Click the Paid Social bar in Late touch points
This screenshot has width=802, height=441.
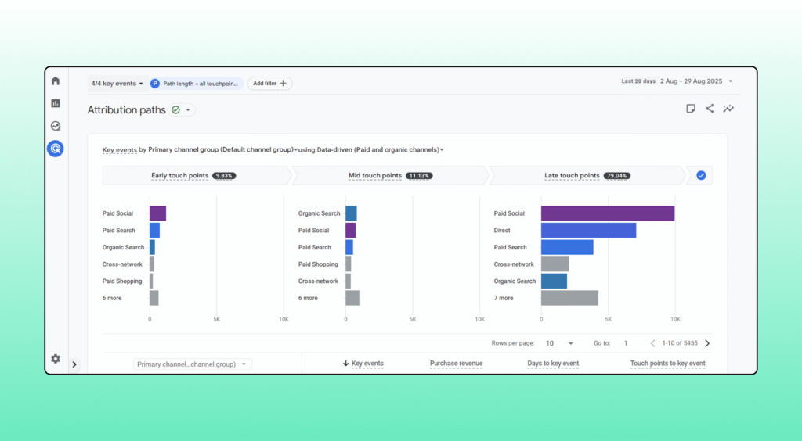click(607, 213)
